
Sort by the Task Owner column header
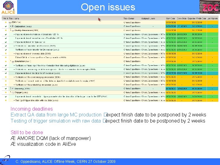(129, 18)
